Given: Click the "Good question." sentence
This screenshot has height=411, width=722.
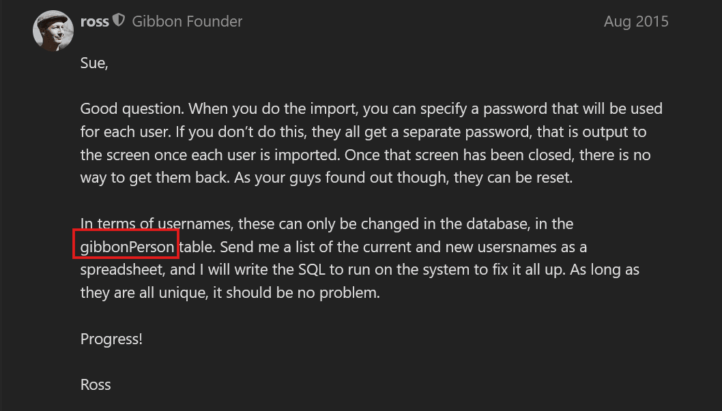Looking at the screenshot, I should pyautogui.click(x=132, y=109).
